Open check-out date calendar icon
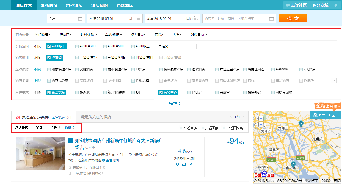This screenshot has height=184, width=342. click(x=196, y=18)
